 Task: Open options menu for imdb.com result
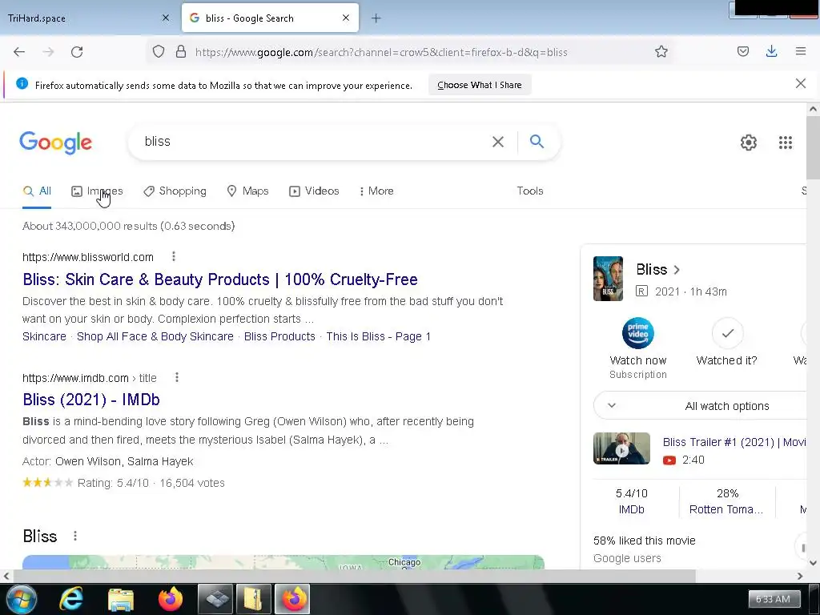177,377
